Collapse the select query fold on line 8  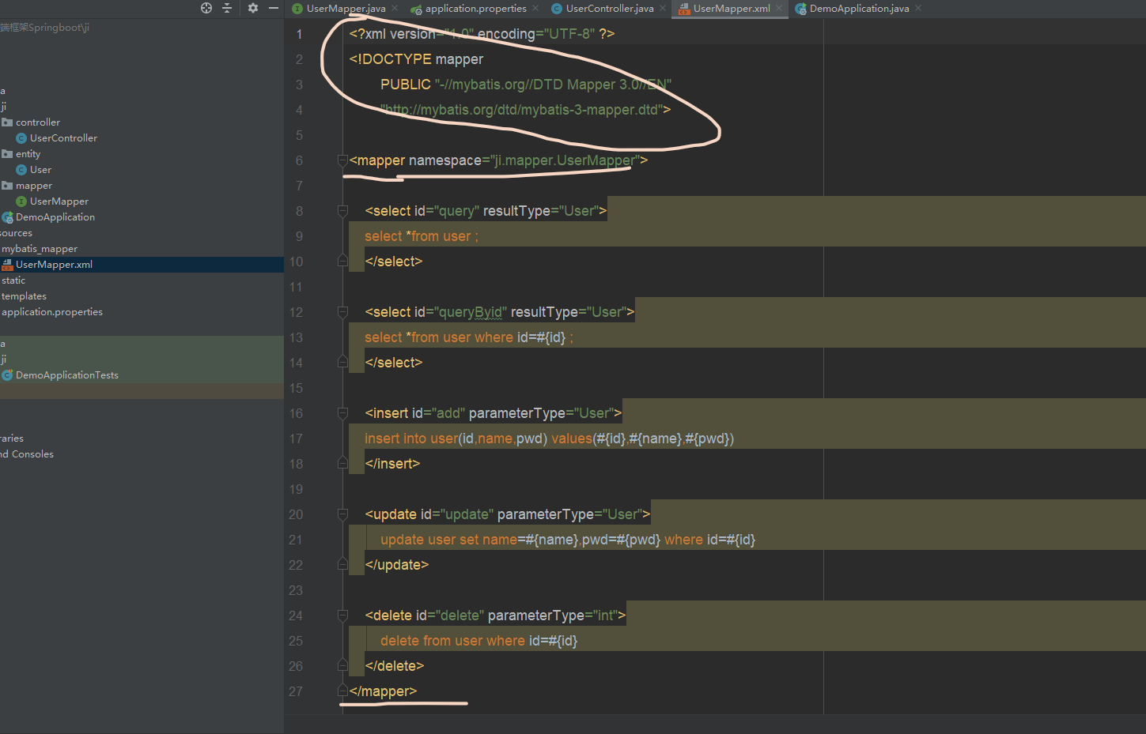[342, 211]
